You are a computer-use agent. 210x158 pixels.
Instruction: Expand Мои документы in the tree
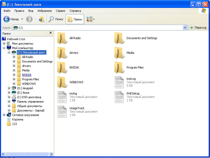click(x=4, y=44)
